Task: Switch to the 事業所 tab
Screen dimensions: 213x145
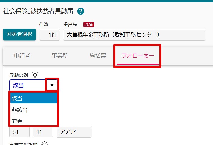Action: (x=60, y=56)
